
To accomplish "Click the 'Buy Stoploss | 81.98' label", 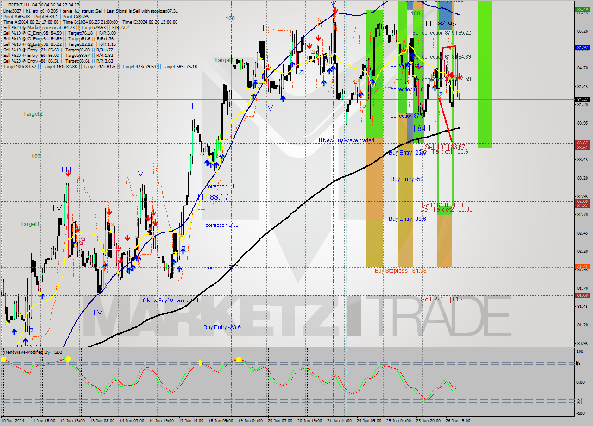I will click(x=400, y=270).
